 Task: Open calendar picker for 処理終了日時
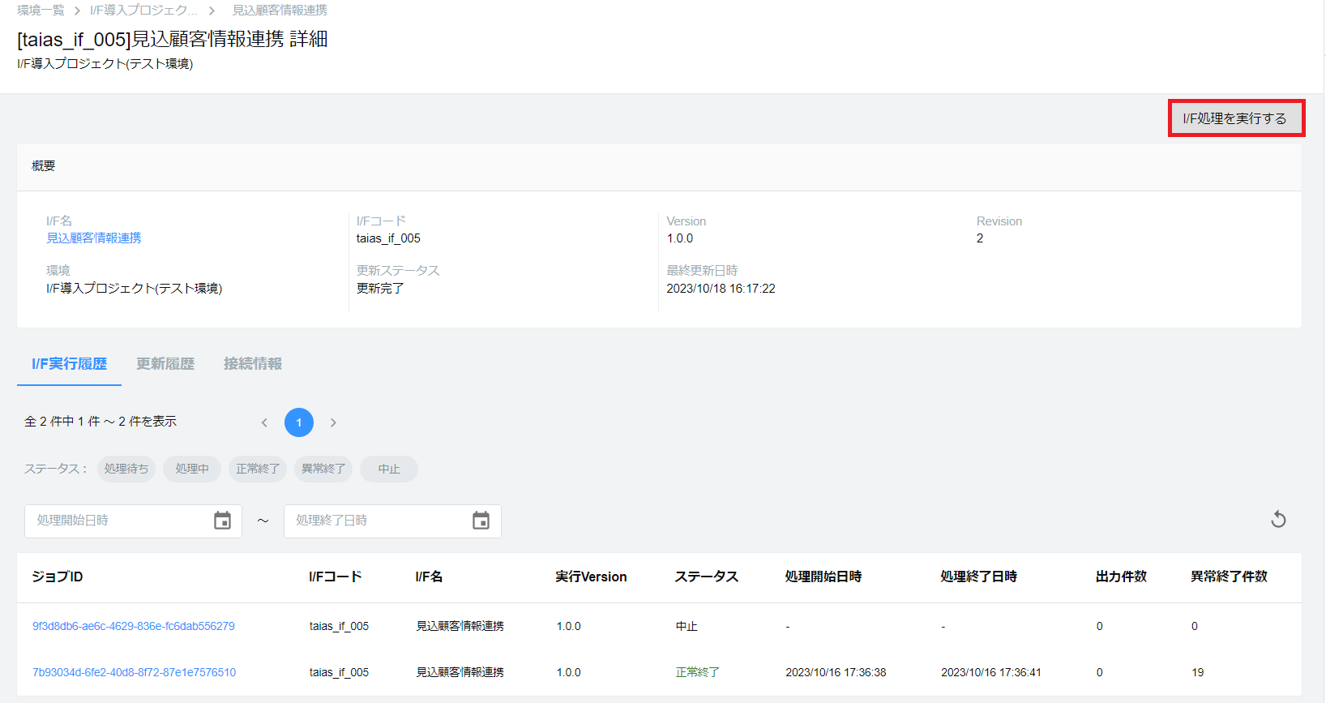481,521
